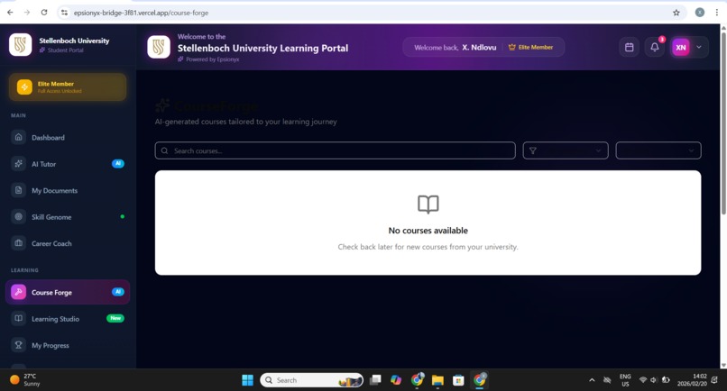The height and width of the screenshot is (391, 727).
Task: Click the Learning Studio book icon
Action: point(19,318)
